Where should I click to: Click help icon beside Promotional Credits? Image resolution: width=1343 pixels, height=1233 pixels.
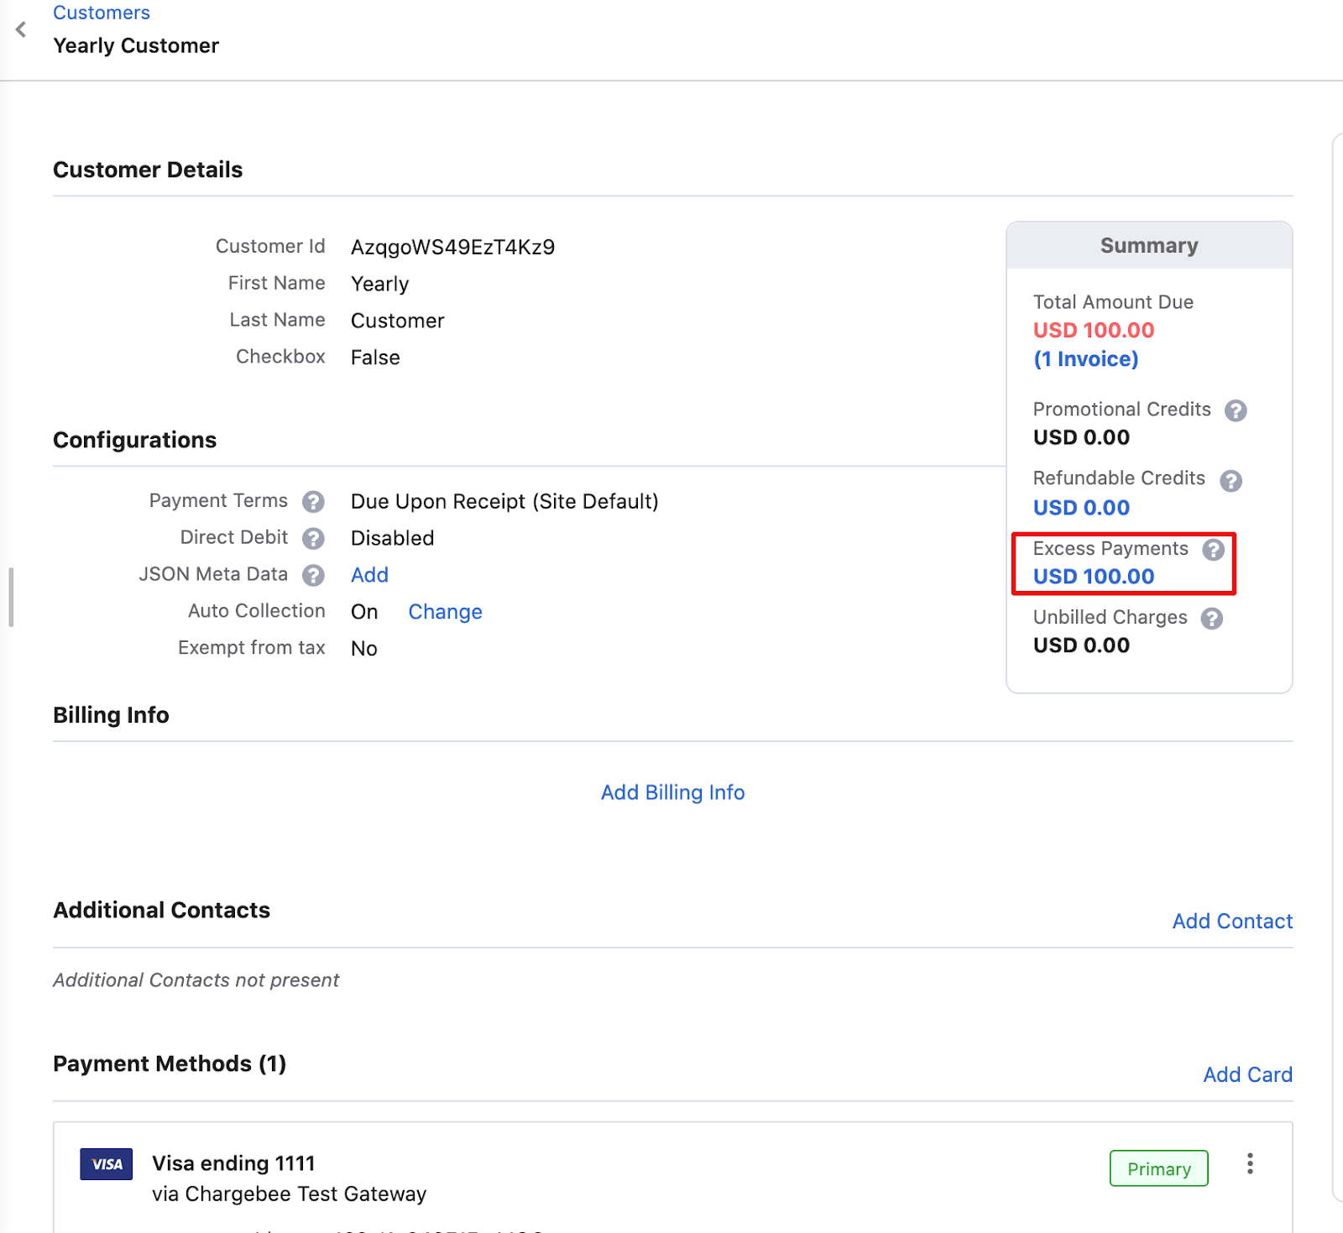[x=1235, y=410]
